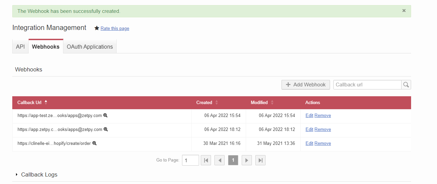Magnify the app.zetpy.c callback URL
437x184 pixels.
[x=106, y=130]
